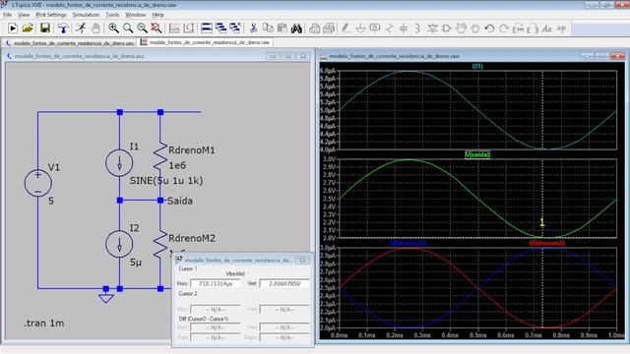Select the Text Aa tool
630x354 pixels.
[547, 29]
